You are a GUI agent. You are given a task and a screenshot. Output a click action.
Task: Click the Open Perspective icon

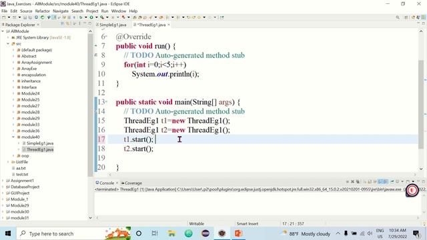406,17
